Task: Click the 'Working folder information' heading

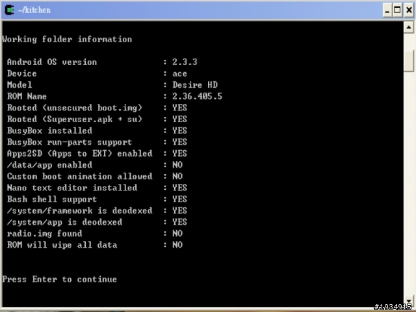Action: point(67,39)
